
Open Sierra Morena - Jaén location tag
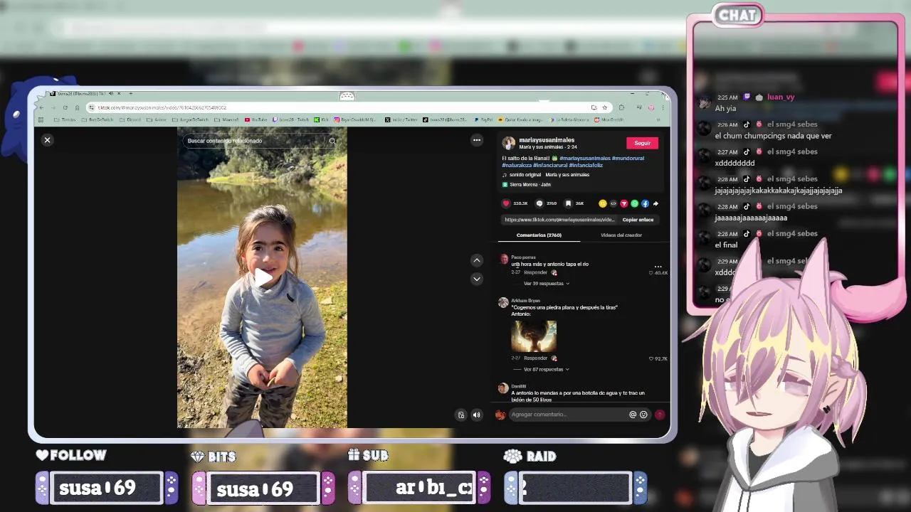coord(530,184)
